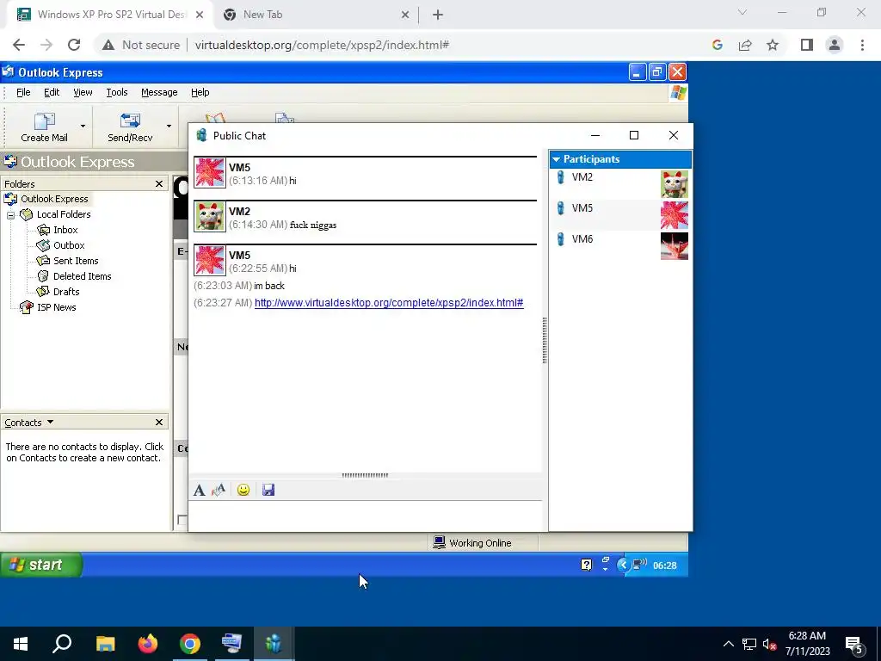Click the Windows search magnifier icon
The height and width of the screenshot is (661, 881).
(x=62, y=644)
